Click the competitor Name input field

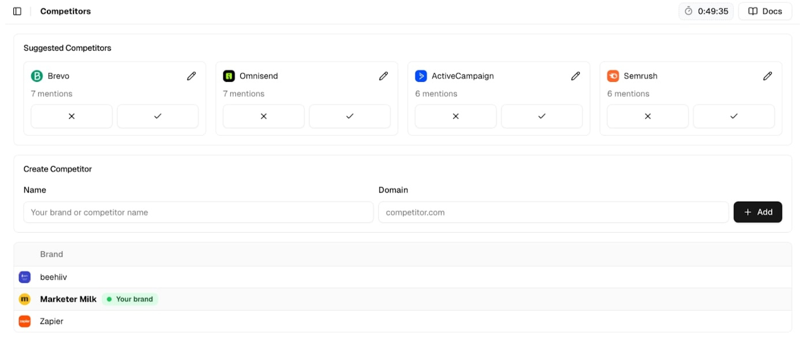tap(198, 212)
